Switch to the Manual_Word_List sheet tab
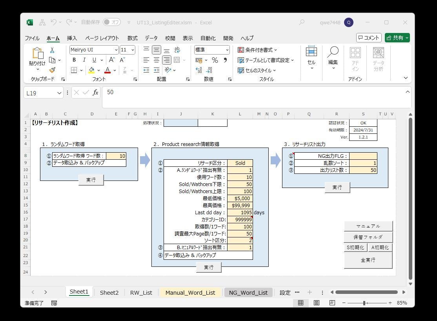The height and width of the screenshot is (321, 437). click(190, 293)
